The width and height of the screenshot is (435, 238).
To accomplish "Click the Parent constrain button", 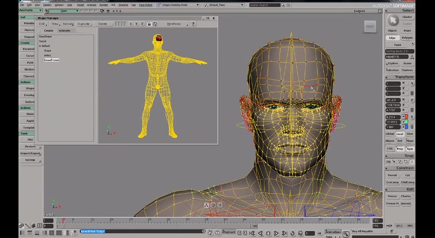I will coord(392,175).
